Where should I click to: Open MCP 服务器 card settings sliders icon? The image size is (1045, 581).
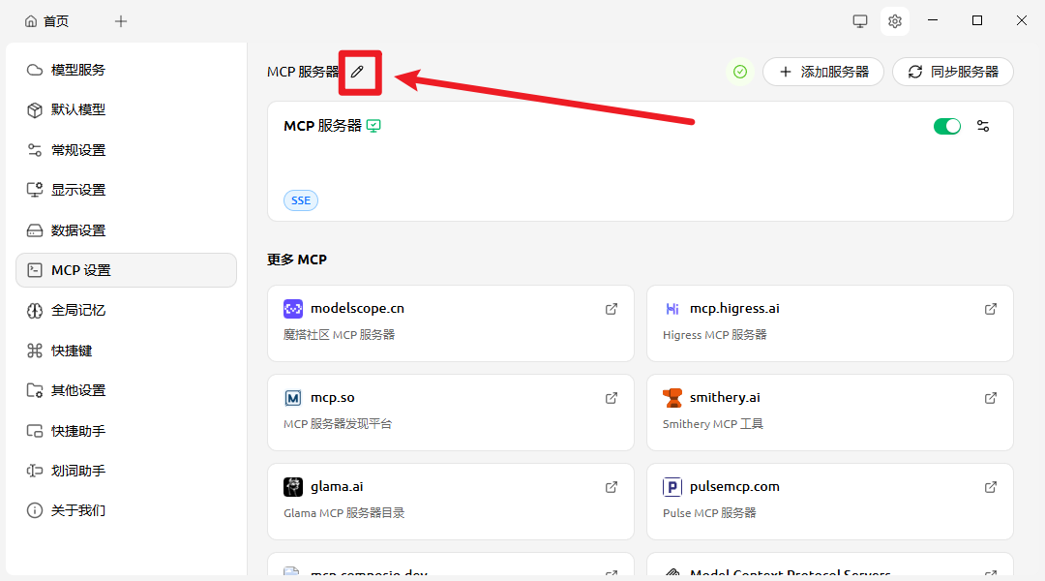[x=983, y=126]
